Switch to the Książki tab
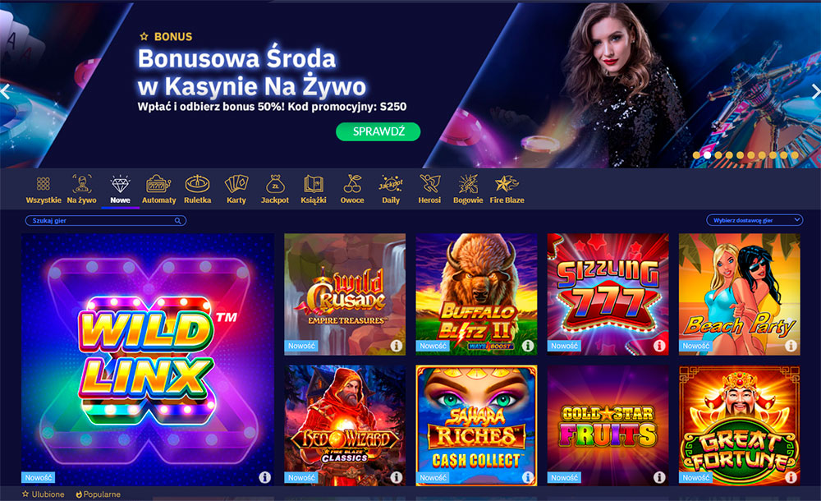Screen dimensions: 821x501 click(x=314, y=190)
